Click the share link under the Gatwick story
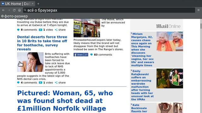 62,30
